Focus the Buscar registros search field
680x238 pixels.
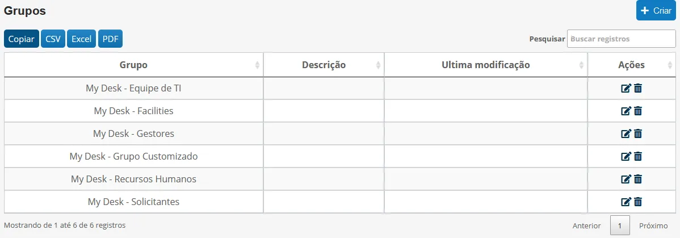click(x=621, y=39)
